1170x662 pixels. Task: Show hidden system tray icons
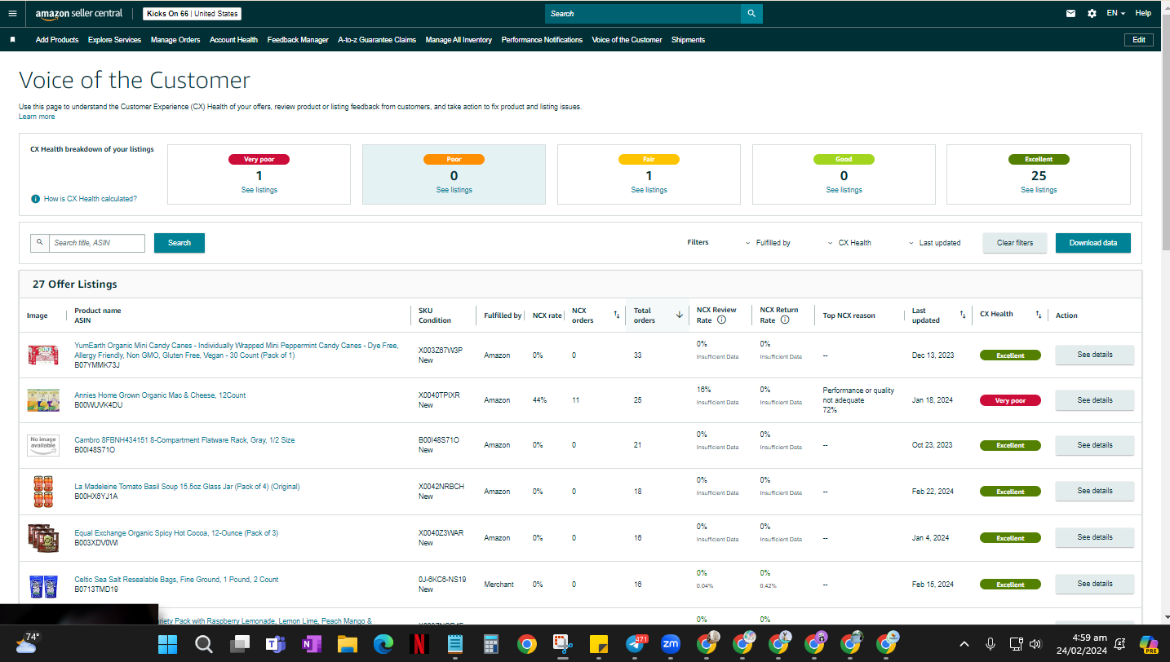coord(964,644)
